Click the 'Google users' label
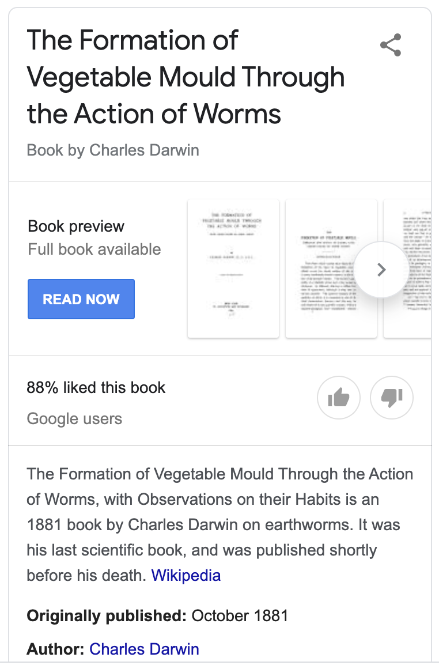This screenshot has width=439, height=665. click(74, 418)
